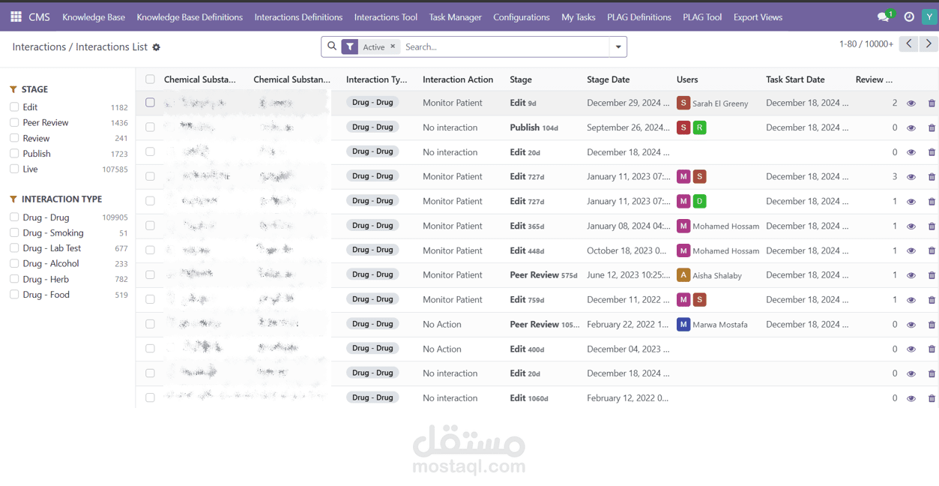Viewport: 939px width, 486px height.
Task: Delete the Edit 365d row
Action: pos(932,226)
